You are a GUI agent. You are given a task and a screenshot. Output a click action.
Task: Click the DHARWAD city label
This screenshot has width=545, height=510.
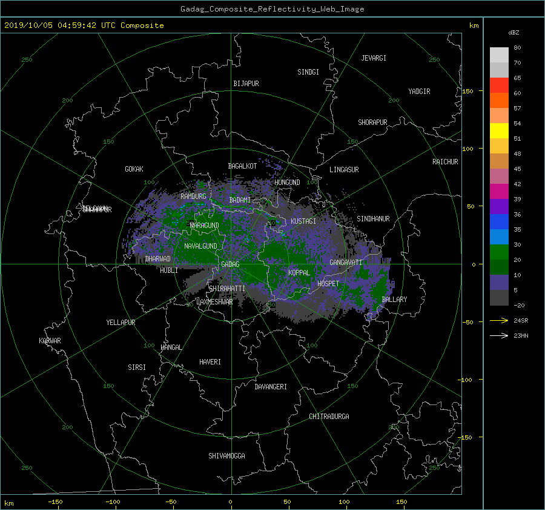click(158, 259)
